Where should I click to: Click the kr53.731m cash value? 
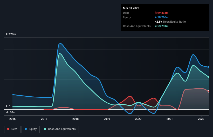(162, 26)
